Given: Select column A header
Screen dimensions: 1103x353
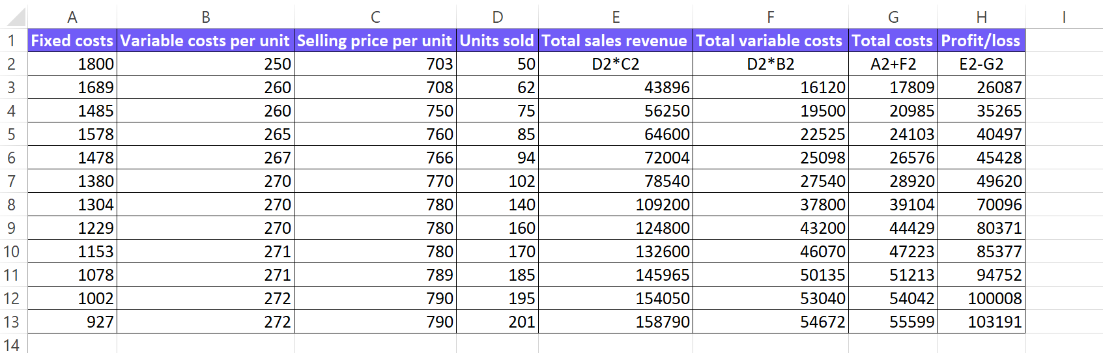Looking at the screenshot, I should [72, 17].
